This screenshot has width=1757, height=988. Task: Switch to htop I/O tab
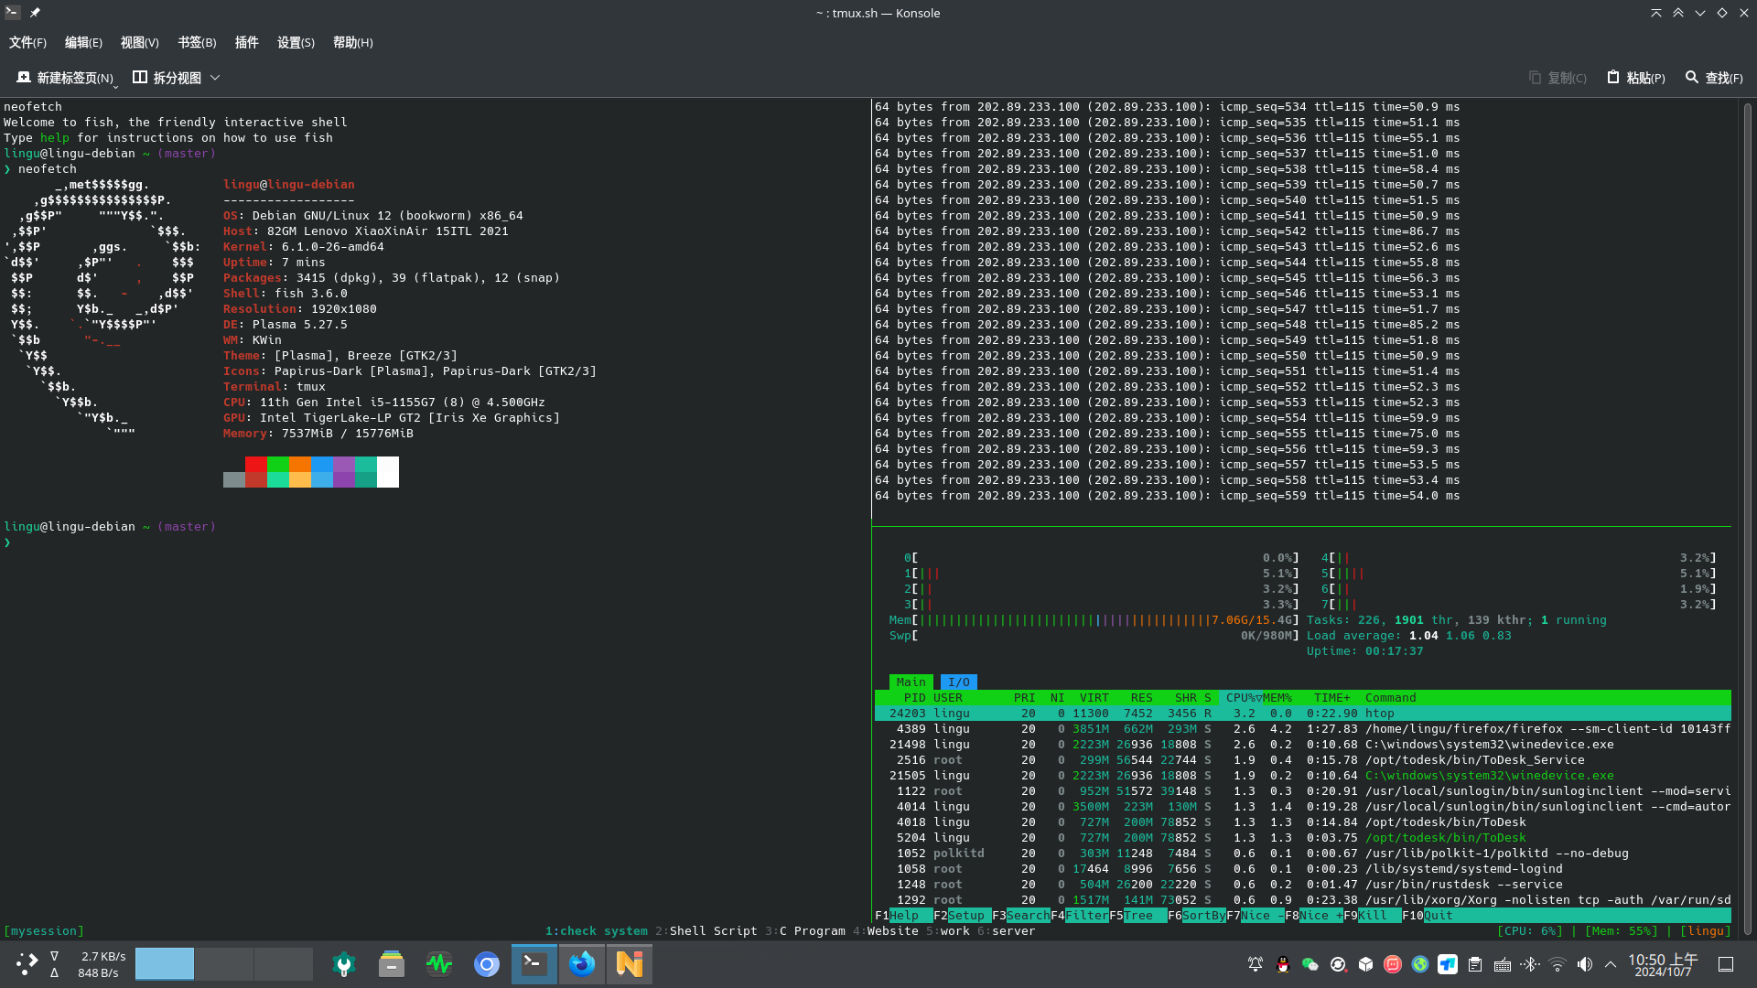click(958, 682)
